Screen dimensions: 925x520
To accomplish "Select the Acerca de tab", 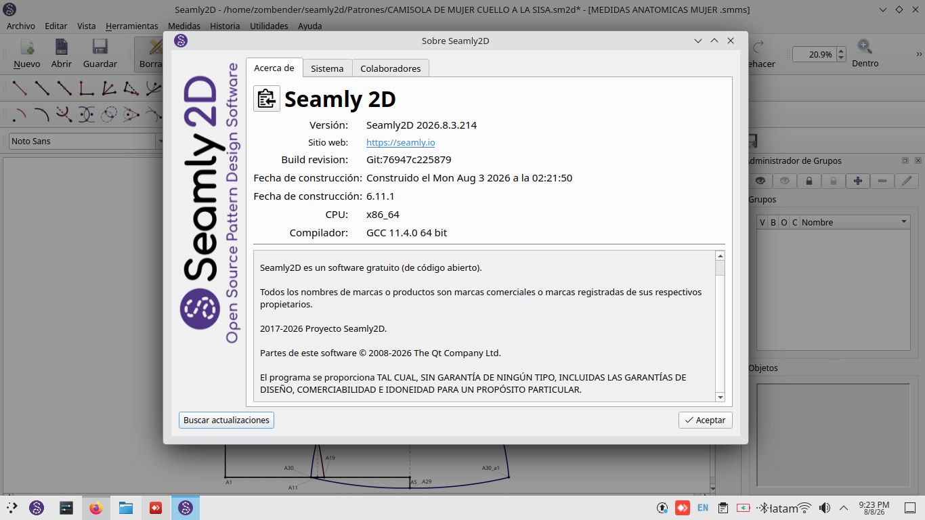I will click(274, 68).
